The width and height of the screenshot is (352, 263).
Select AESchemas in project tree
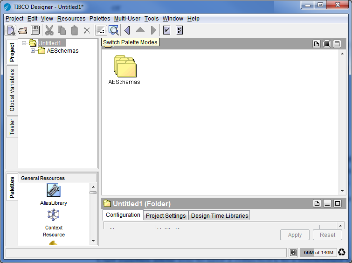click(x=62, y=51)
